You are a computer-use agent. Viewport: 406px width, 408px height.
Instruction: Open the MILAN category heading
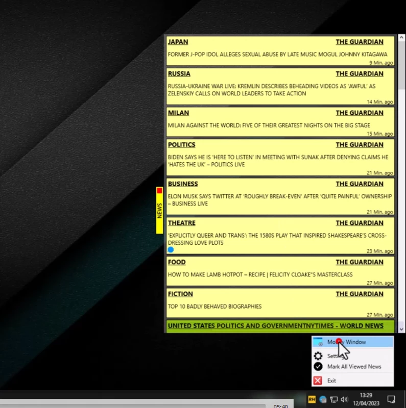(179, 113)
